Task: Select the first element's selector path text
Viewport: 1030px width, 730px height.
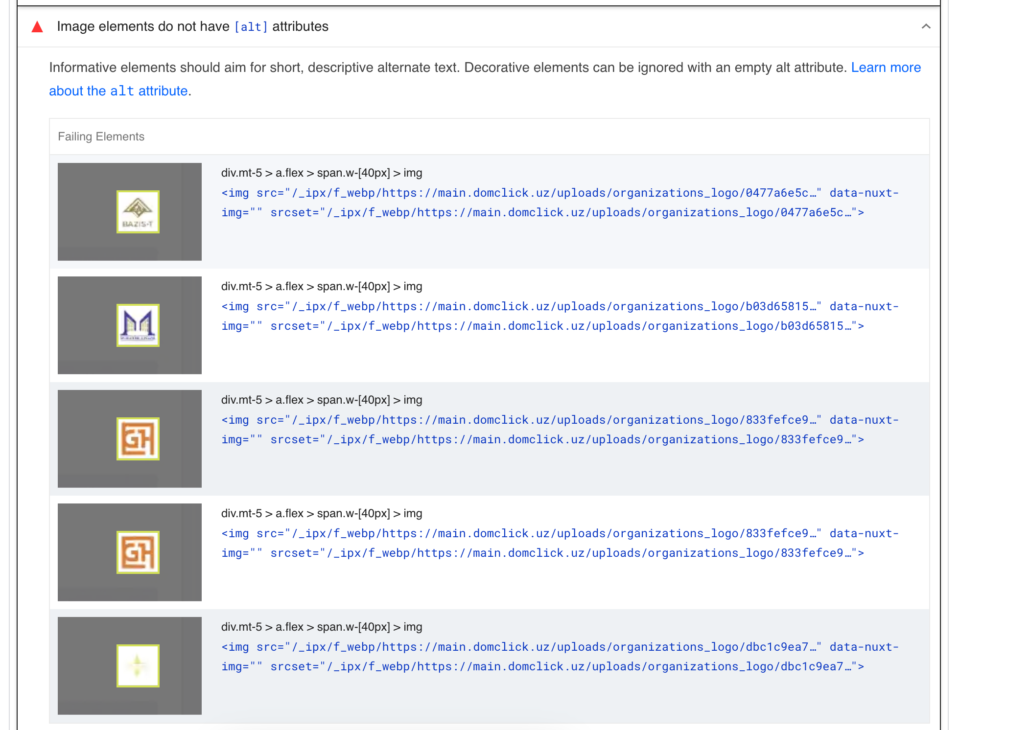Action: pos(321,173)
